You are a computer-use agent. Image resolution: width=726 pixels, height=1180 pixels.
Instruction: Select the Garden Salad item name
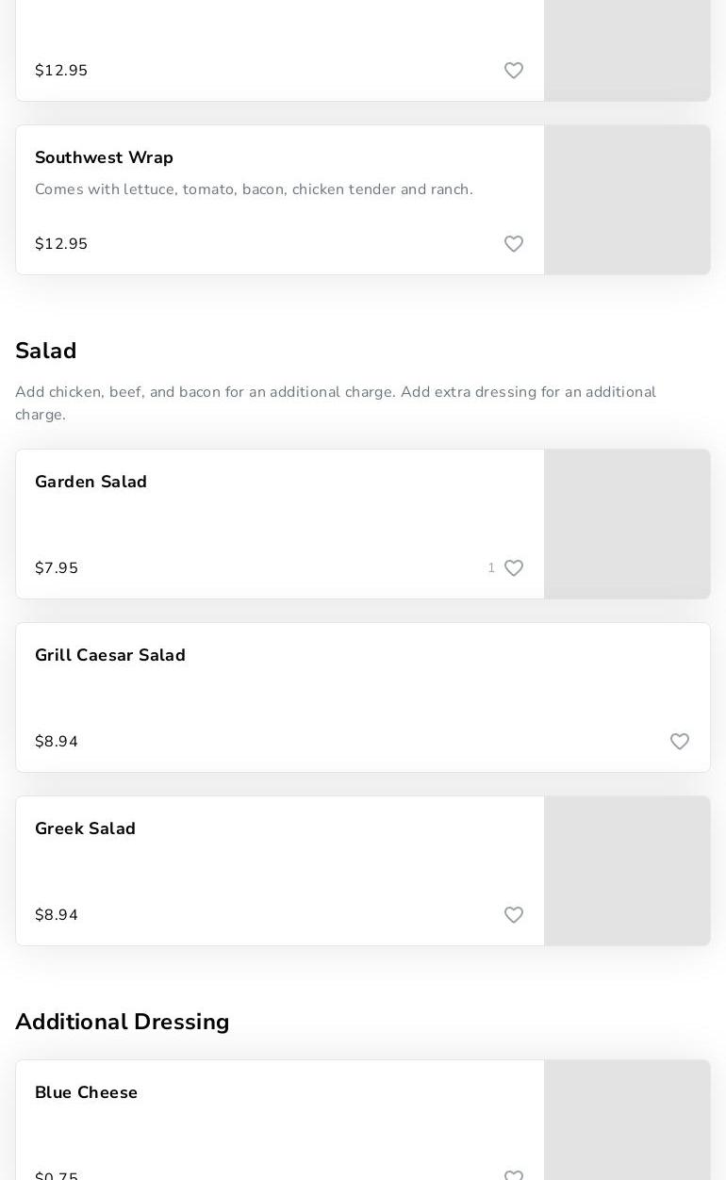(91, 482)
